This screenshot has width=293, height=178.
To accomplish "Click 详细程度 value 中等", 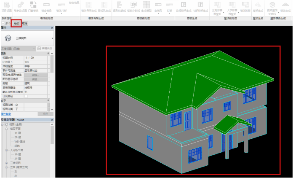I will pos(36,66).
